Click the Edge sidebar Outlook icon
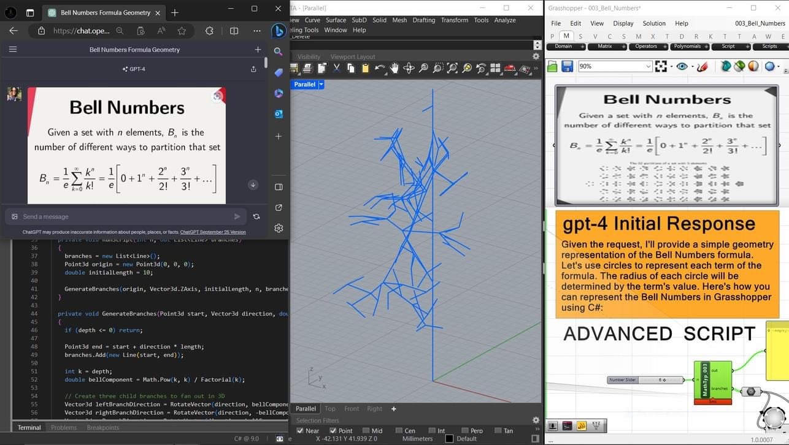The height and width of the screenshot is (445, 789). (x=279, y=114)
